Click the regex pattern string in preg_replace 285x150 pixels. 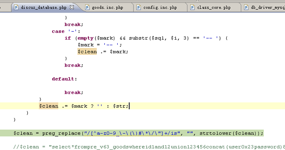132,133
